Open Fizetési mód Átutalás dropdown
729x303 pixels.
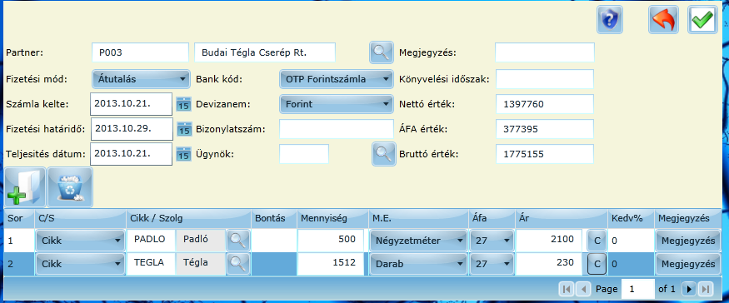[x=142, y=79]
